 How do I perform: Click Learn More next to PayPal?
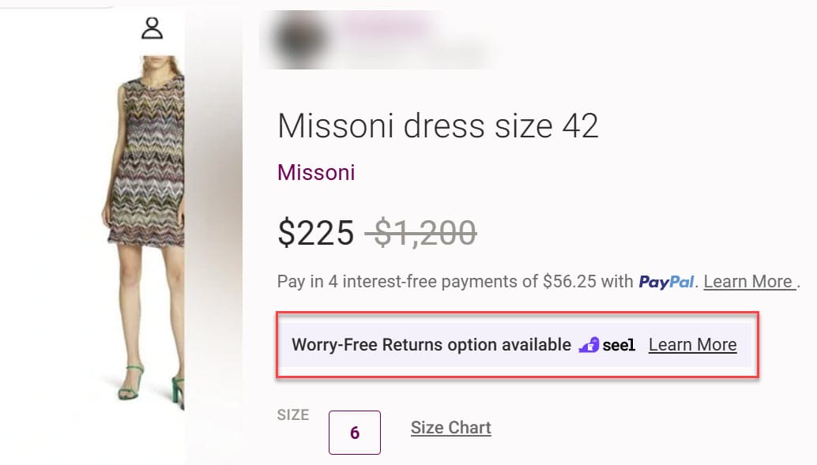pyautogui.click(x=747, y=282)
